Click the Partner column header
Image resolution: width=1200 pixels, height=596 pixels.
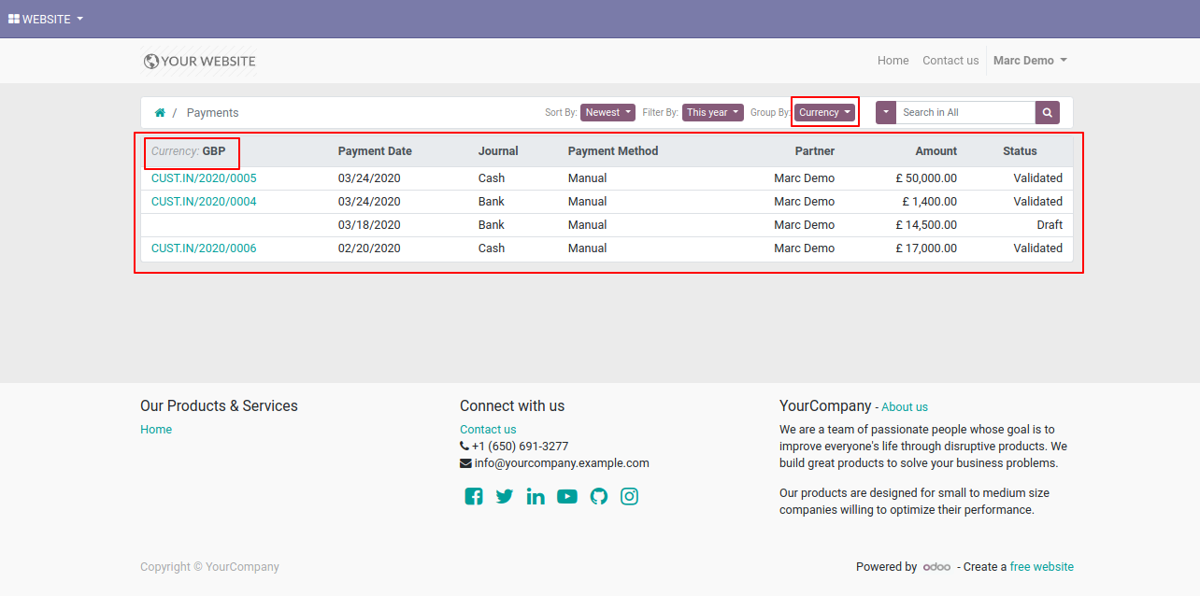click(815, 151)
